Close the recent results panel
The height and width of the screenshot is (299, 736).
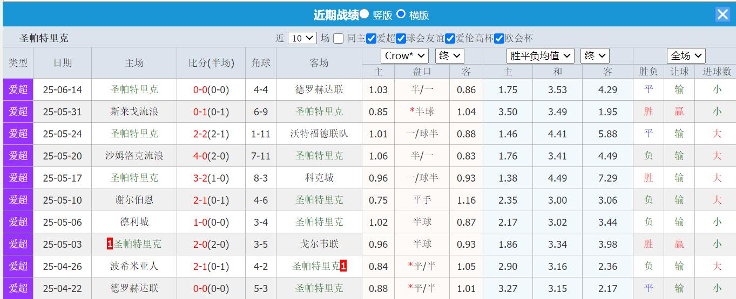click(723, 15)
